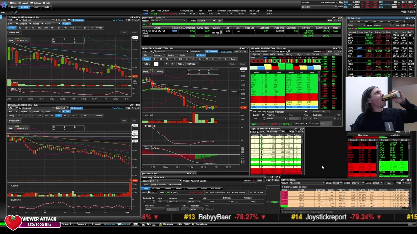
Task: Open Price Type Market dropdown in Level 2
Action: click(277, 118)
